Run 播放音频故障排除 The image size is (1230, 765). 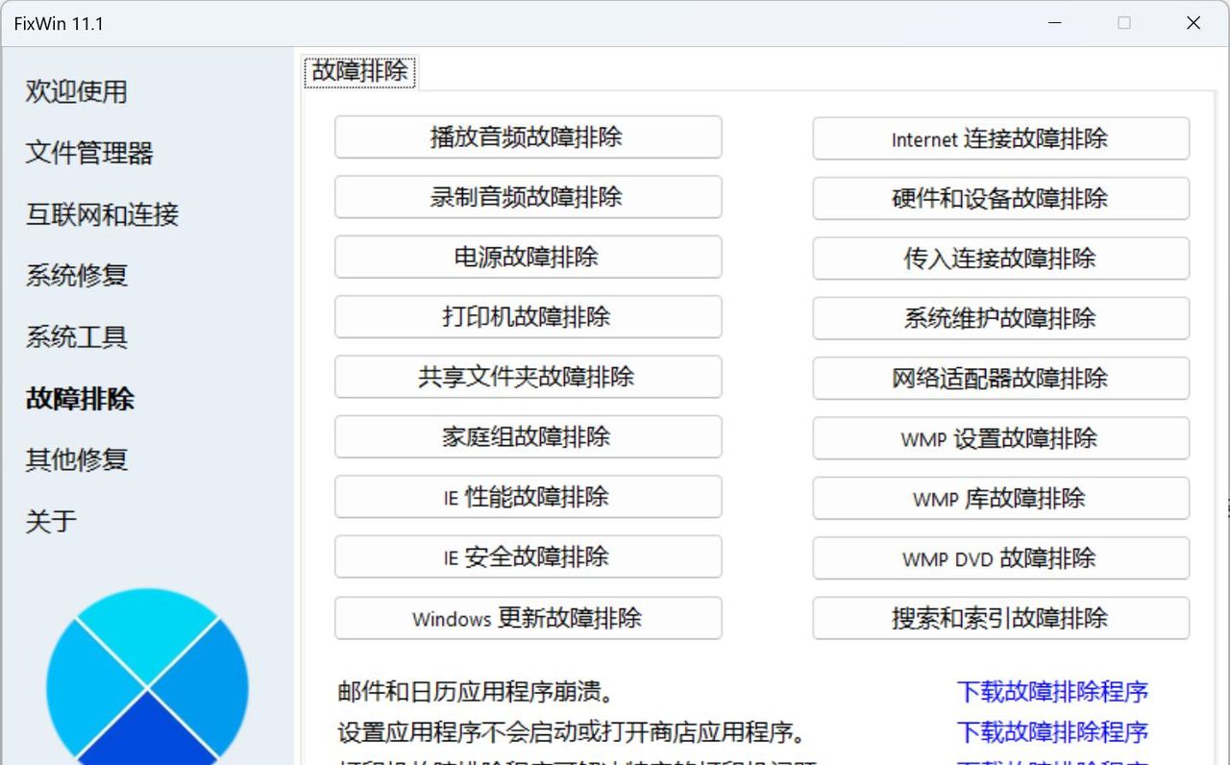(528, 136)
